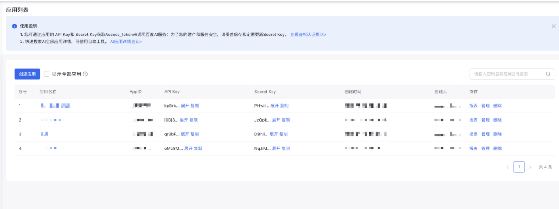Go to the previous page arrow

pyautogui.click(x=507, y=167)
